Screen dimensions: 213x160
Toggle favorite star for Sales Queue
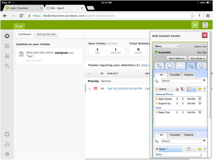200,99
